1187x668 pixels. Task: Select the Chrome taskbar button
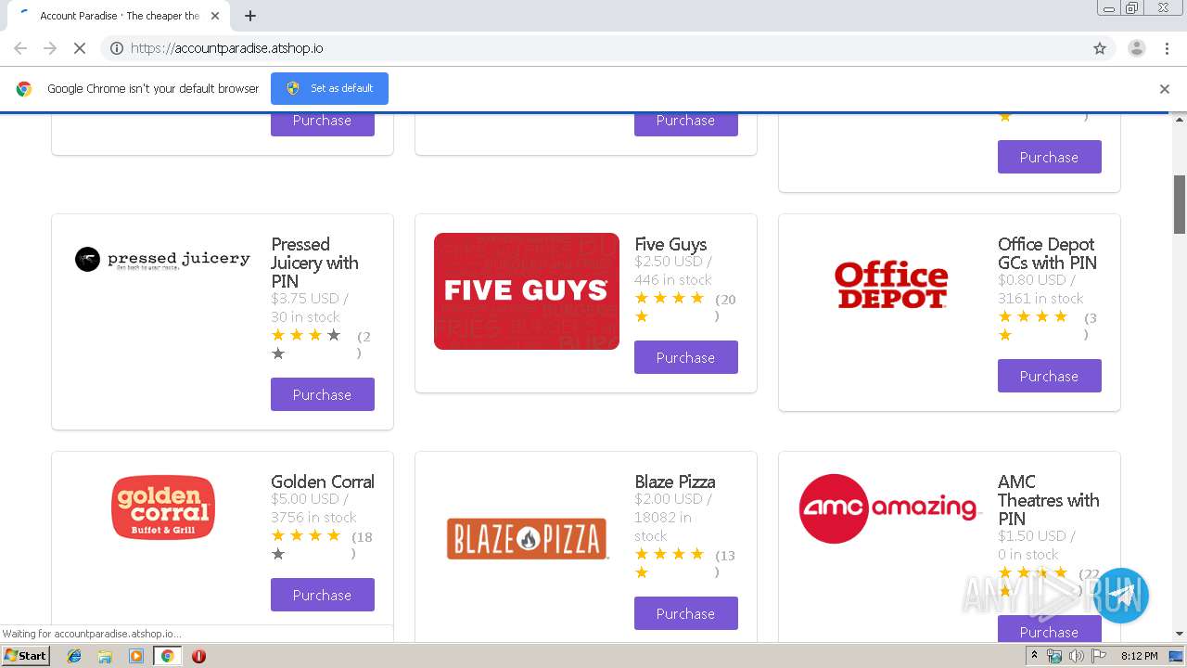(168, 656)
